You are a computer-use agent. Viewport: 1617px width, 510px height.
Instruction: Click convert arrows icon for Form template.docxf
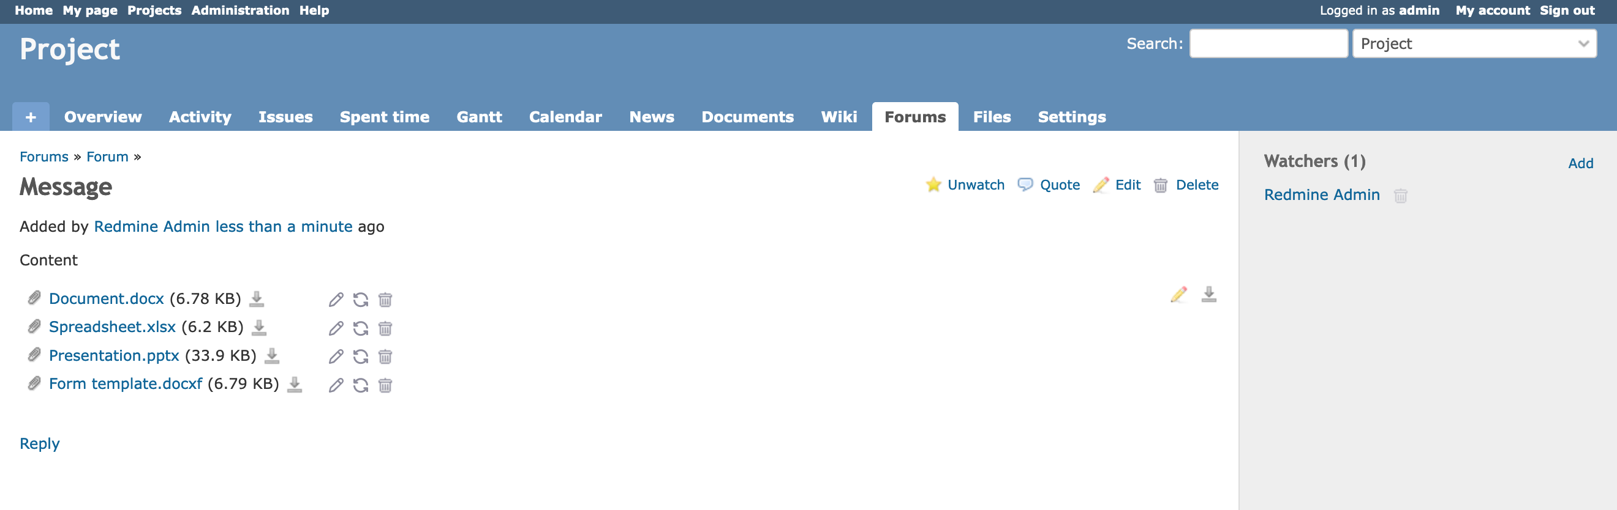[360, 385]
